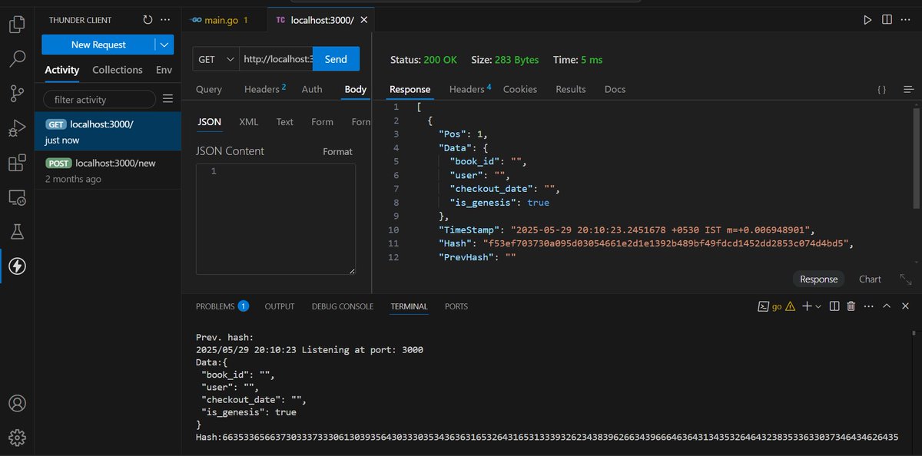Toggle the Response view button
The image size is (922, 456).
click(x=818, y=279)
